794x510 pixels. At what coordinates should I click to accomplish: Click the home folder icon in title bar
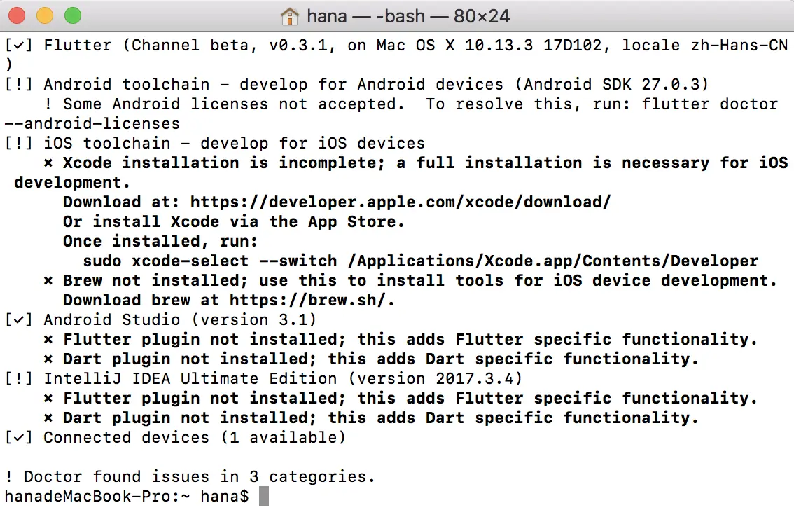(290, 15)
